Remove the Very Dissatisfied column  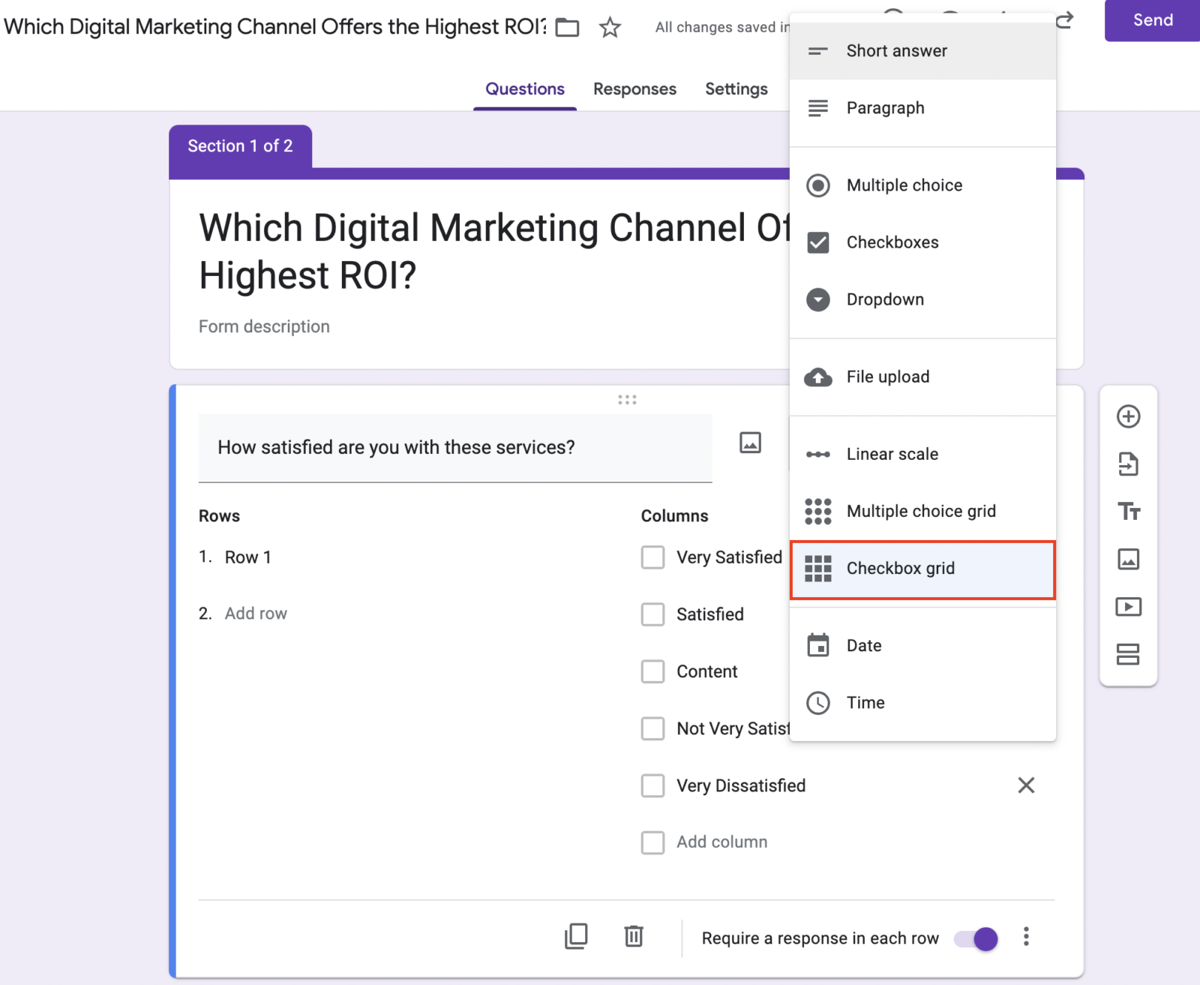coord(1026,785)
